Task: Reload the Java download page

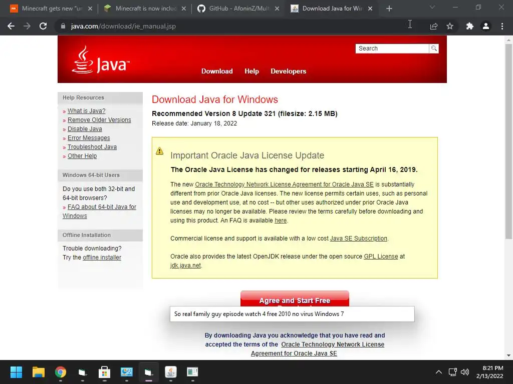Action: 43,26
